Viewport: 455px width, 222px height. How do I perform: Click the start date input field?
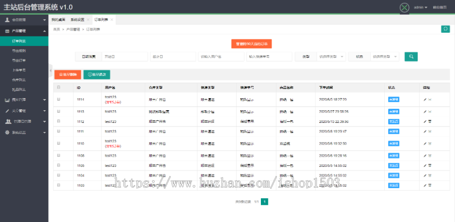tap(125, 57)
